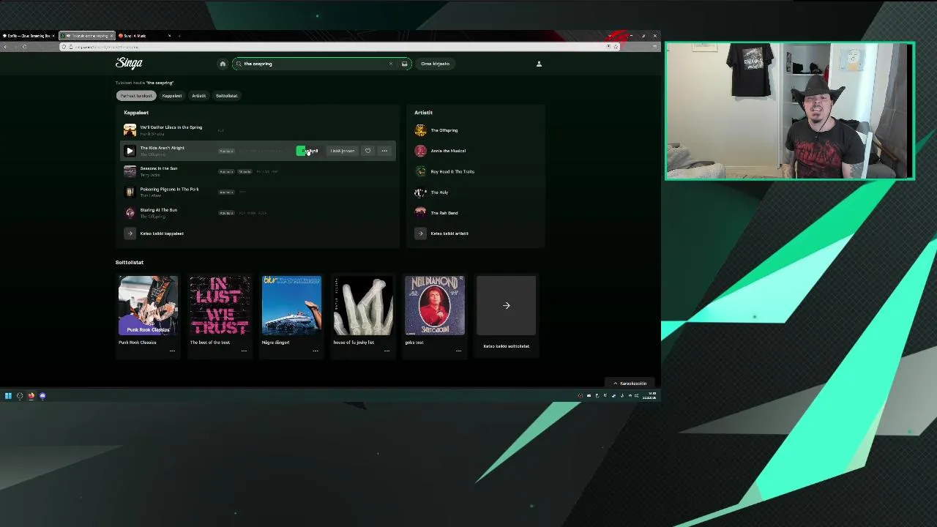Click The Rah Band artist avatar
The image size is (937, 527).
[420, 213]
